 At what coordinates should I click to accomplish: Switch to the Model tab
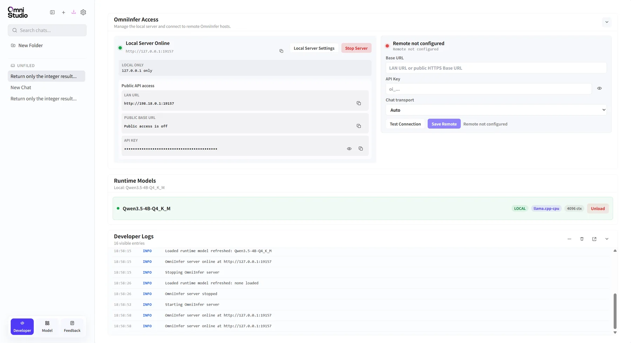47,327
